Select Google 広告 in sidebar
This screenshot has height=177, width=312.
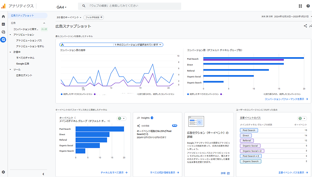(x=23, y=64)
